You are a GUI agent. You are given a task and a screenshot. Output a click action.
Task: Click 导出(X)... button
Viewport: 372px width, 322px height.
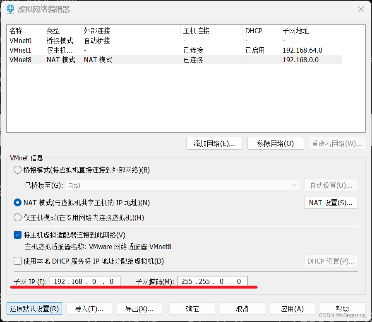pyautogui.click(x=139, y=309)
